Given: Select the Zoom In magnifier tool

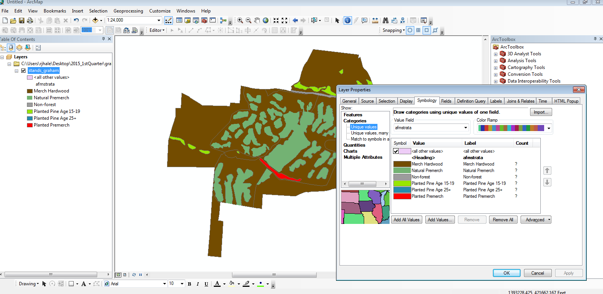Looking at the screenshot, I should click(240, 20).
